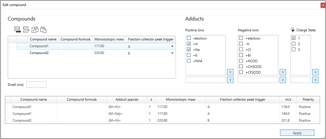This screenshot has width=326, height=139.
Task: Open peak trigger dropdown for Compound2
Action: coord(172,53)
